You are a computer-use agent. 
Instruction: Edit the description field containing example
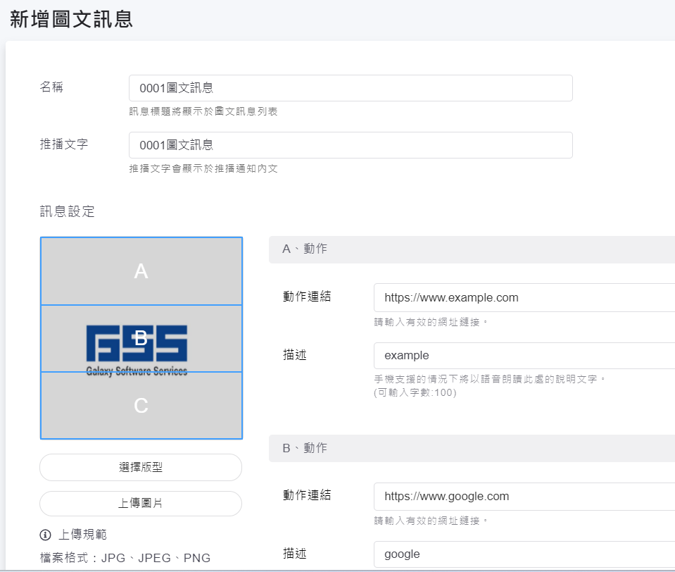[x=524, y=356]
